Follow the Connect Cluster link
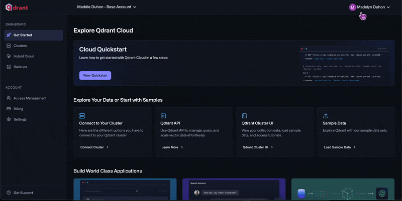This screenshot has height=201, width=402. tap(94, 147)
